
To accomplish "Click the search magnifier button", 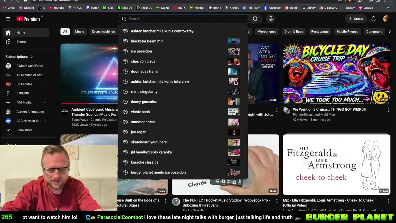I will (255, 19).
